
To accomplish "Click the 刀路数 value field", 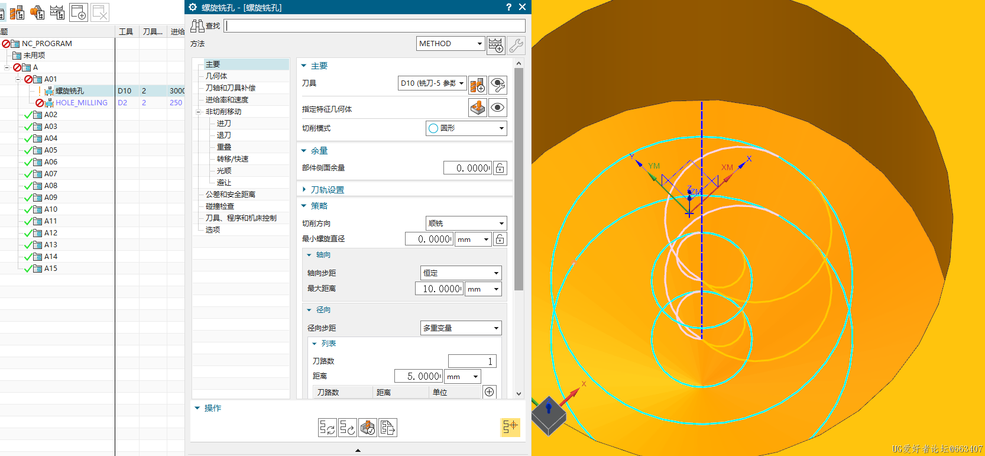I will pyautogui.click(x=472, y=361).
